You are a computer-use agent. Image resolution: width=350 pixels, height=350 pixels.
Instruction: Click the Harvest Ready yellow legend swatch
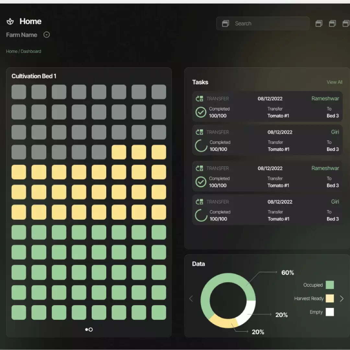point(330,298)
